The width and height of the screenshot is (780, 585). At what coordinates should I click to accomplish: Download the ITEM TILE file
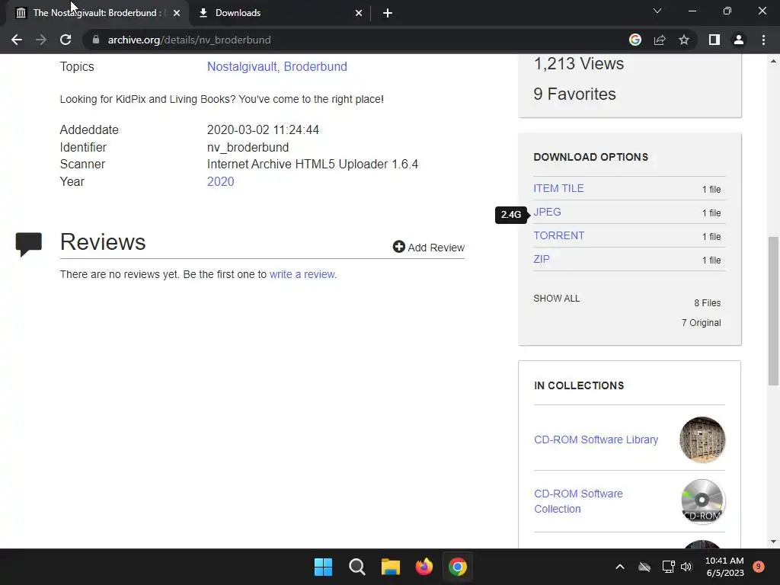558,189
